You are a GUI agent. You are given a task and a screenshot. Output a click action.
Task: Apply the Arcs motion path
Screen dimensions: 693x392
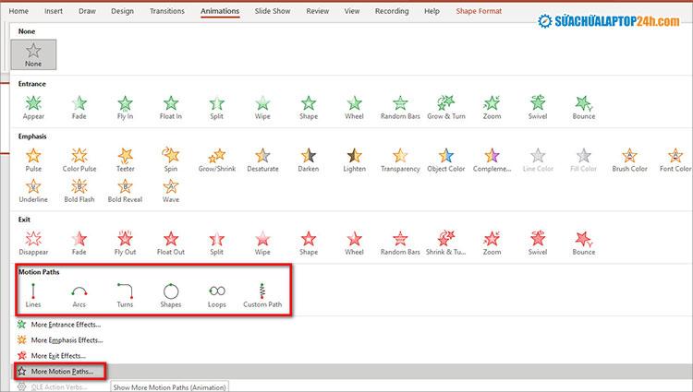point(79,295)
